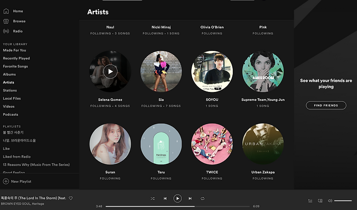This screenshot has width=357, height=210.
Task: Click BROWN EYED SOUL artist in player
Action: click(x=16, y=204)
